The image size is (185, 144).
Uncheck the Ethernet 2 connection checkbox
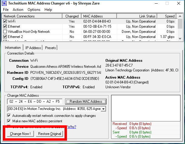(5, 37)
